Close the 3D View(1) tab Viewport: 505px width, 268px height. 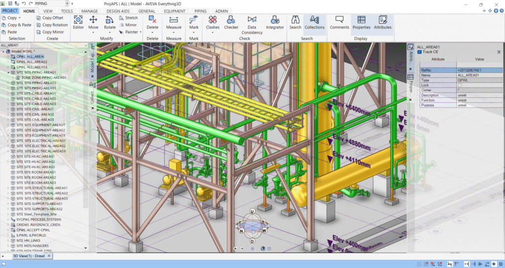tap(49, 256)
